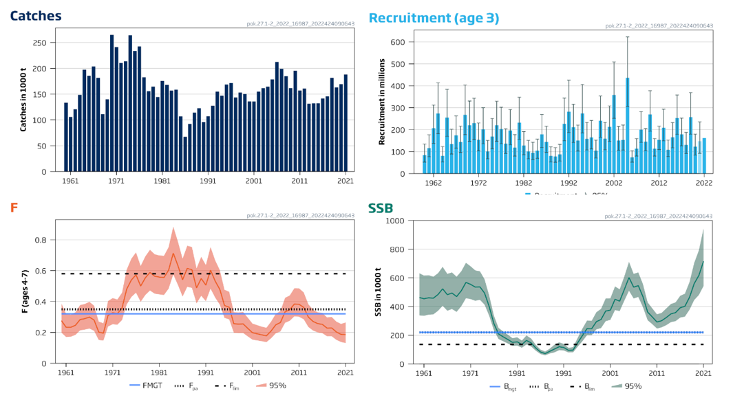Click the stock ID text above Catches chart
This screenshot has height=400, width=744.
pyautogui.click(x=301, y=24)
